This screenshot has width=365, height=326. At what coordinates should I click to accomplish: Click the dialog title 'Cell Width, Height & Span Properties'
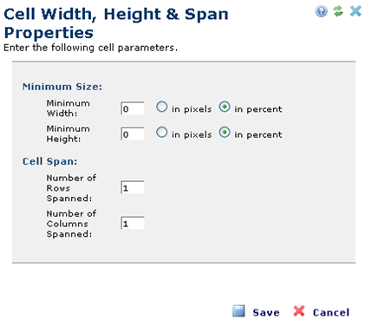point(116,23)
